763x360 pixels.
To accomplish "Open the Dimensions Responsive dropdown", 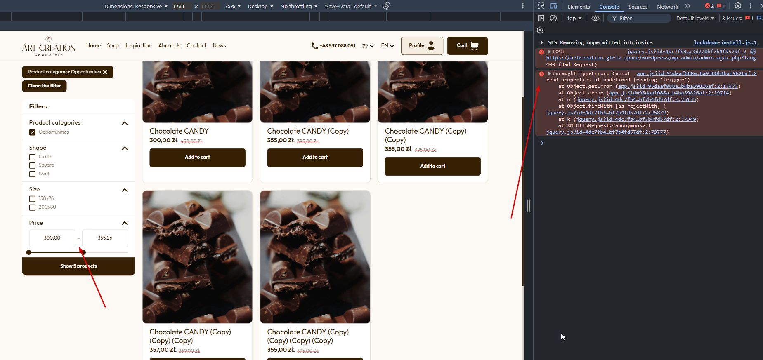I will (x=136, y=6).
